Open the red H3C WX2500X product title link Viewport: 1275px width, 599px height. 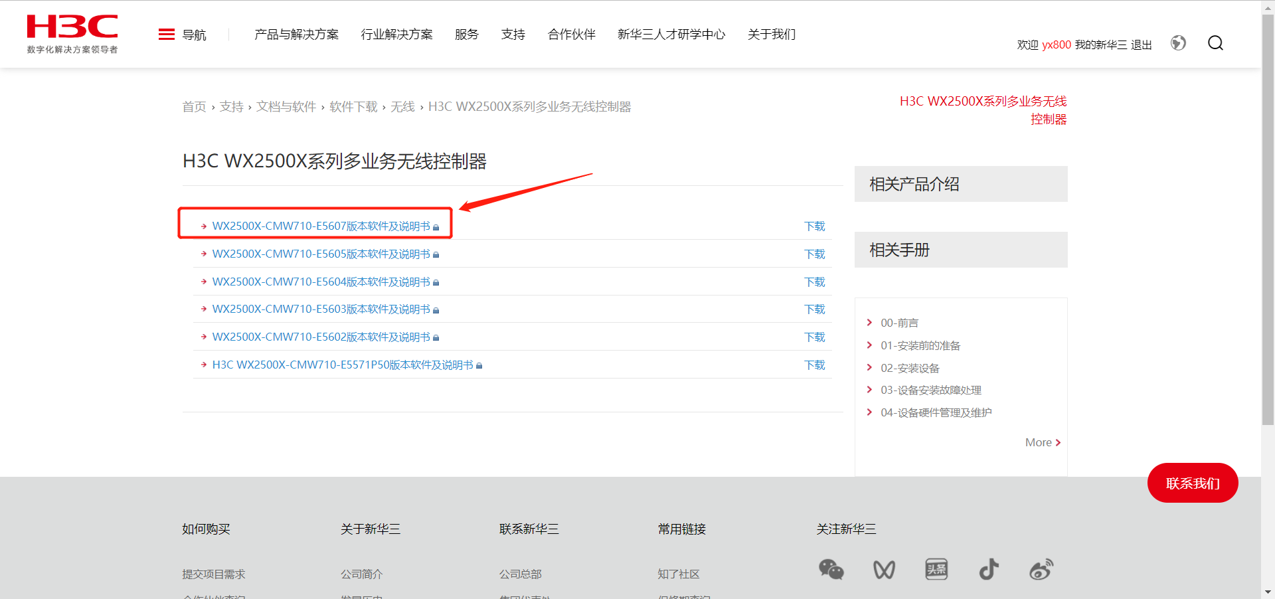(x=983, y=110)
